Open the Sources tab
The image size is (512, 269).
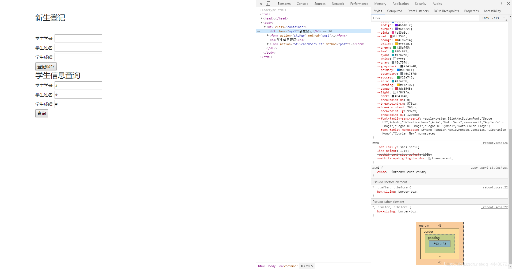point(320,4)
